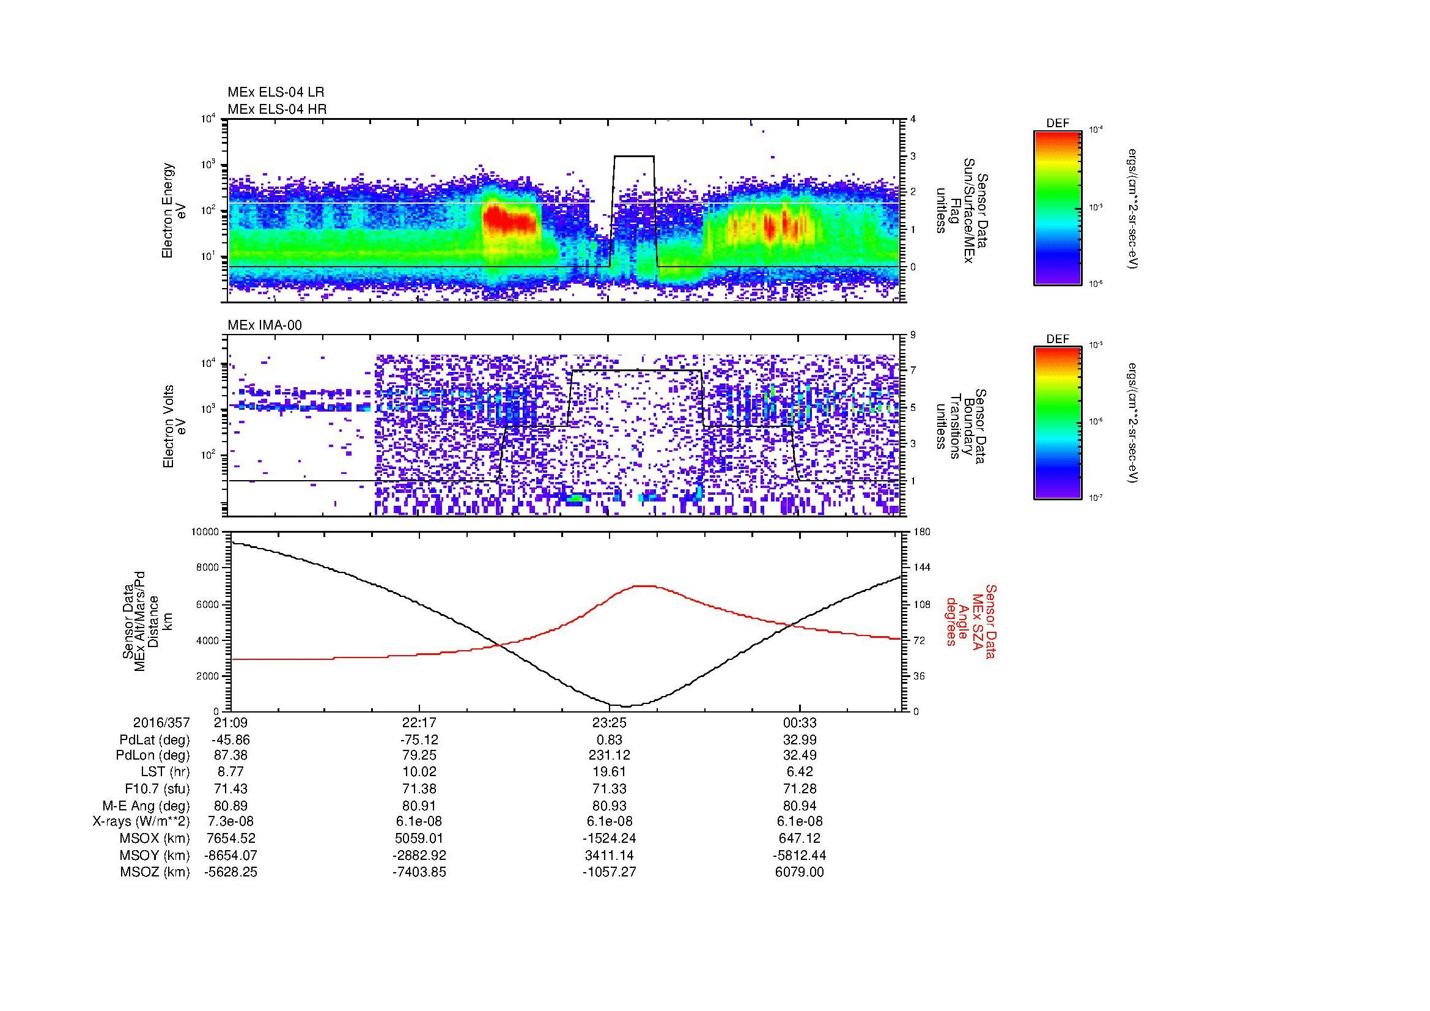This screenshot has height=1011, width=1430.
Task: Click the MSOY value '3411.14'
Action: click(x=609, y=855)
